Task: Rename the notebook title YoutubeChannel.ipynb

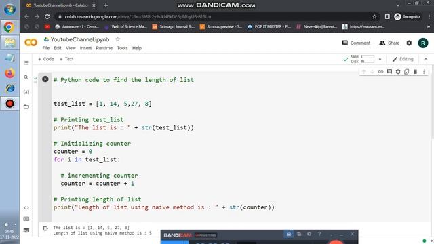Action: click(80, 39)
